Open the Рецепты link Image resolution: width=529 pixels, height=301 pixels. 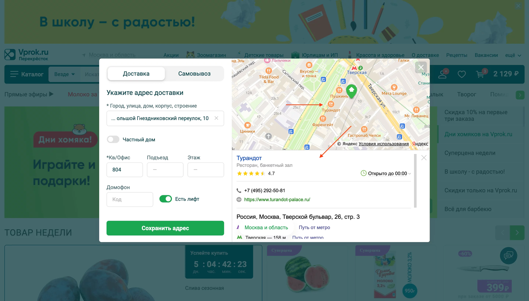click(457, 55)
